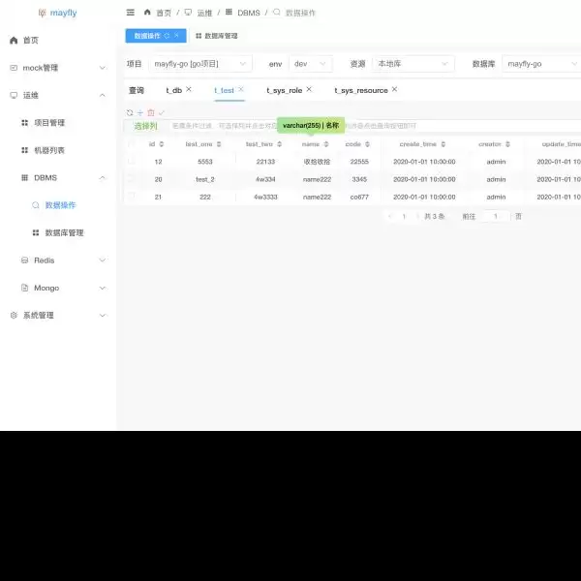Expand the Redis sidebar menu
The image size is (581, 581).
103,260
